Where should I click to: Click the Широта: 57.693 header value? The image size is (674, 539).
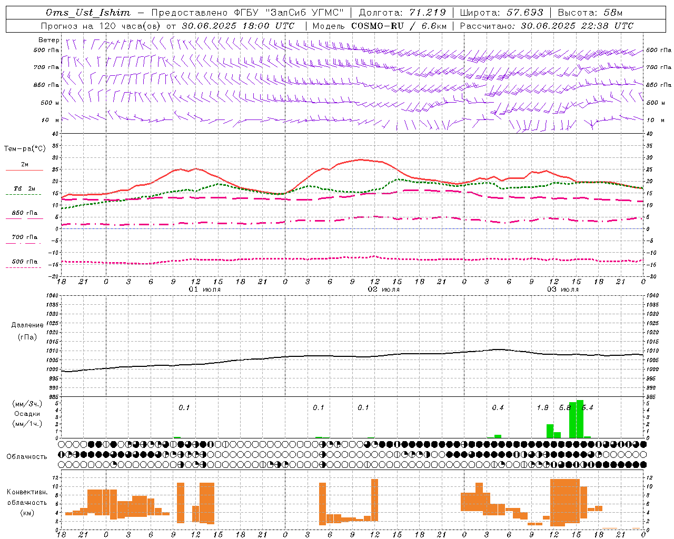[501, 13]
